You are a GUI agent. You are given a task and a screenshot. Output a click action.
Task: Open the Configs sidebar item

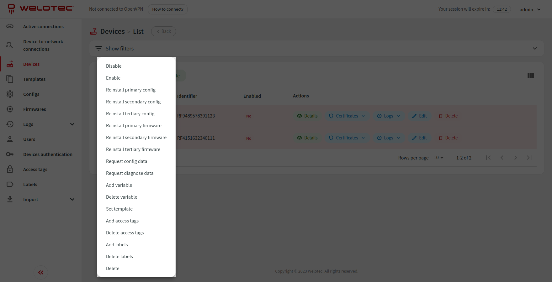coord(31,94)
